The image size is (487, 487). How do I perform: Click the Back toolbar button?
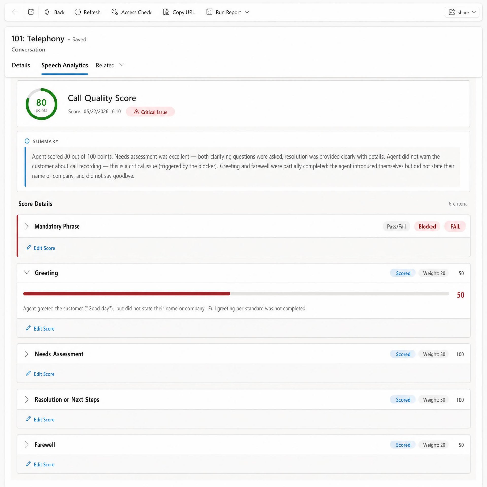pyautogui.click(x=54, y=12)
